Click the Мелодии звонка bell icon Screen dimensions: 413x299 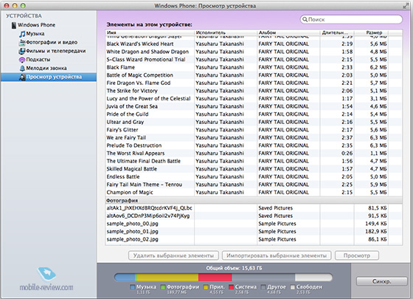[22, 68]
